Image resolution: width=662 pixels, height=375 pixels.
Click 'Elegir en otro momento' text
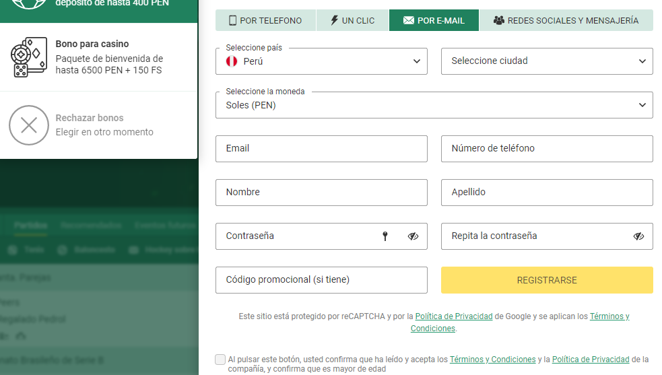point(104,132)
